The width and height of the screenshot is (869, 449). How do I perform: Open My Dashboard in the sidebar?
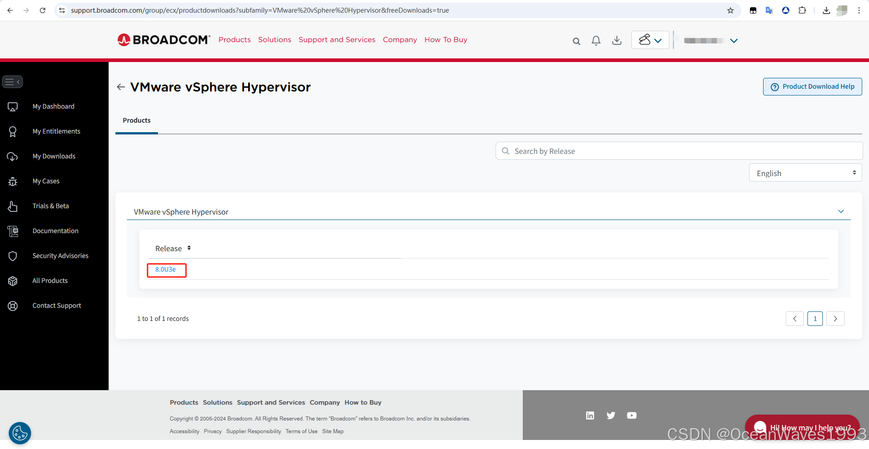coord(53,106)
